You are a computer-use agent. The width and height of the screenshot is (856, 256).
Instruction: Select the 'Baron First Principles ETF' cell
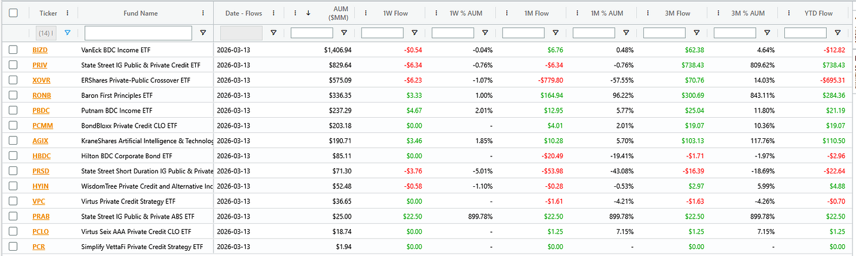(117, 95)
